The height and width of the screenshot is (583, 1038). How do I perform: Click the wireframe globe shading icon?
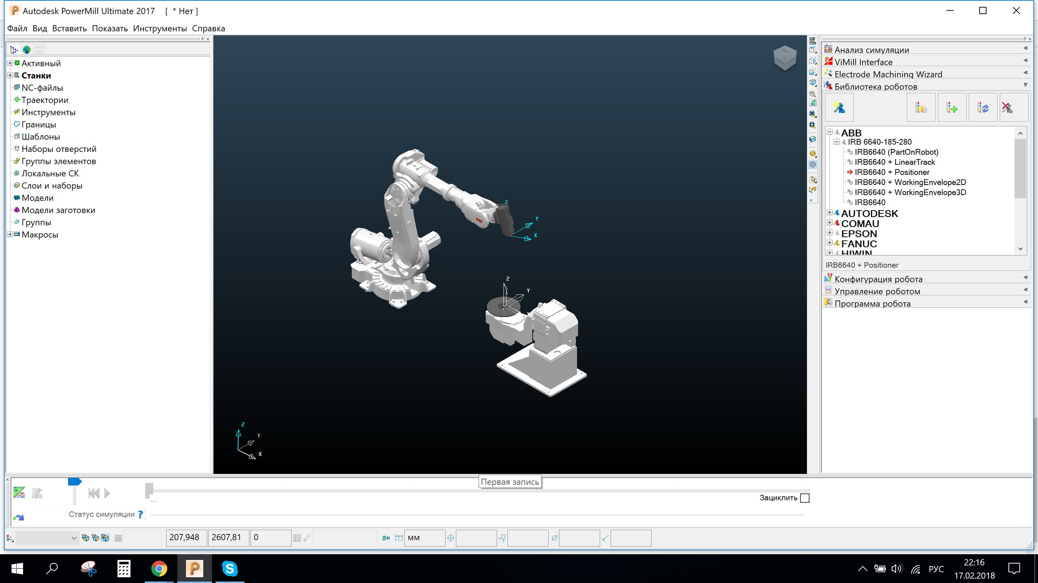813,164
